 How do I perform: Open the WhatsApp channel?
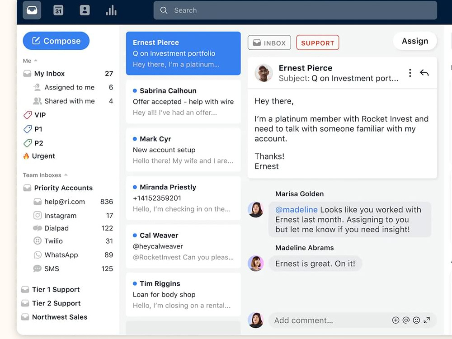pos(73,255)
